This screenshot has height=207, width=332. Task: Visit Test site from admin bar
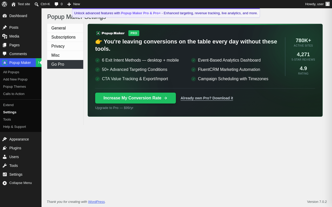tap(24, 4)
